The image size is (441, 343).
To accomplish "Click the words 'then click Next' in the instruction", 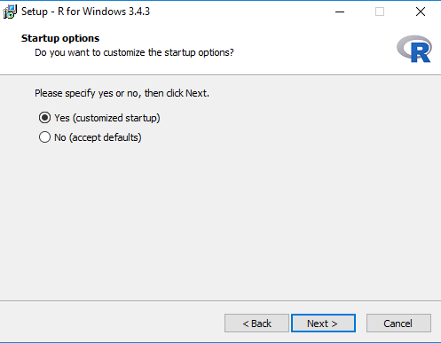I will pos(177,93).
